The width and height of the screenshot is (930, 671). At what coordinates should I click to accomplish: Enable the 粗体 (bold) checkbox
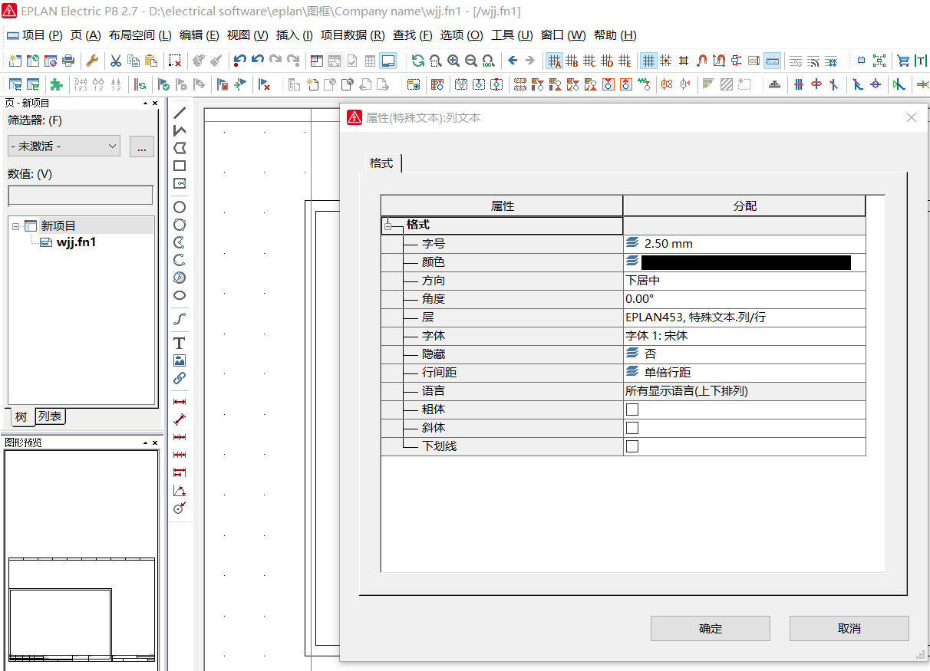pyautogui.click(x=632, y=410)
